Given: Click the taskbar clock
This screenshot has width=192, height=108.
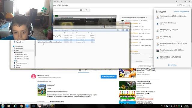Looking at the screenshot, I should [x=187, y=106].
